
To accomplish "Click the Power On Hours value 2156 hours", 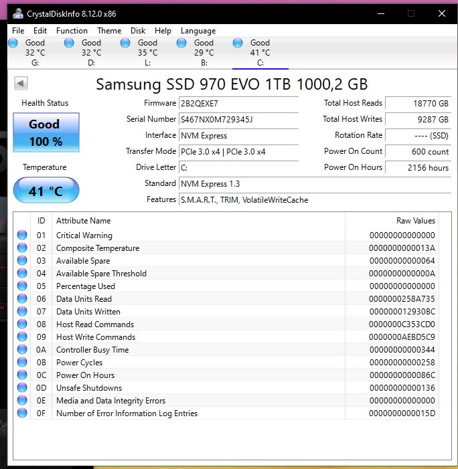I will coord(418,168).
